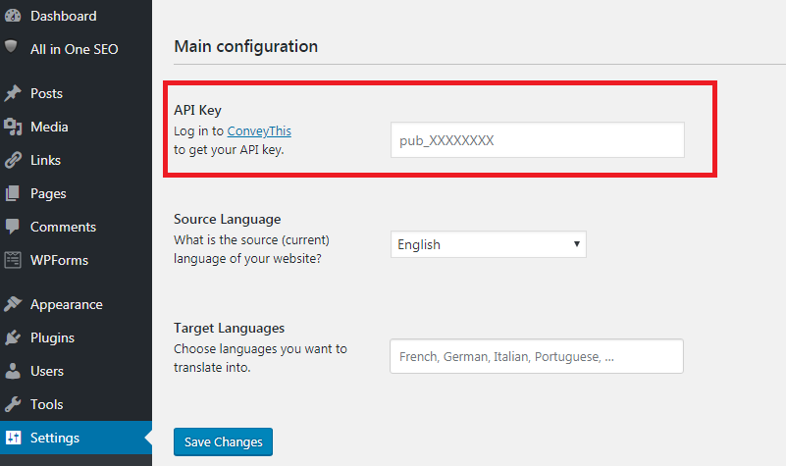Screen dimensions: 786x466
Task: Go to the Plugins menu label
Action: [52, 338]
